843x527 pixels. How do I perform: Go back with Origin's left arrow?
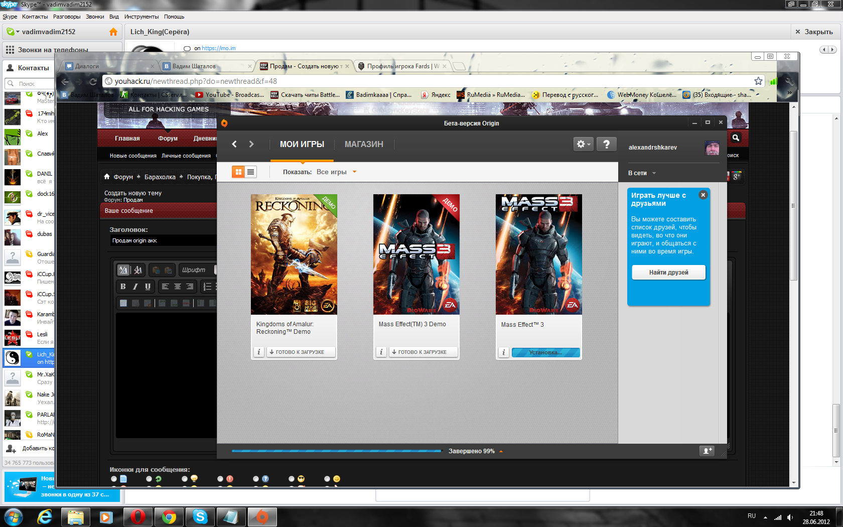(234, 144)
